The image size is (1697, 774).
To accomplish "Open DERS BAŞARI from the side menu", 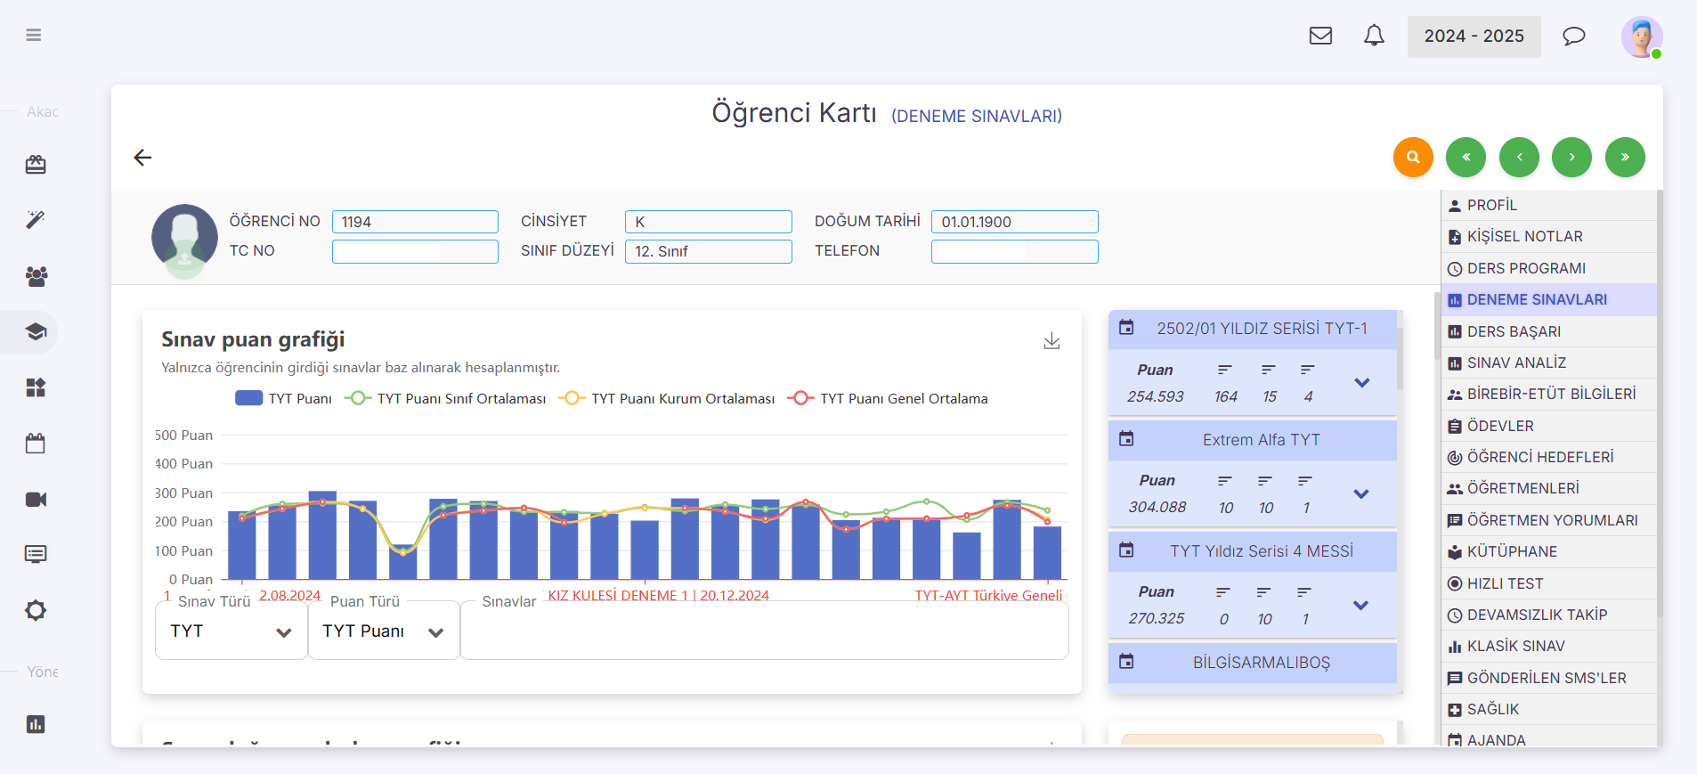I will 1514,331.
